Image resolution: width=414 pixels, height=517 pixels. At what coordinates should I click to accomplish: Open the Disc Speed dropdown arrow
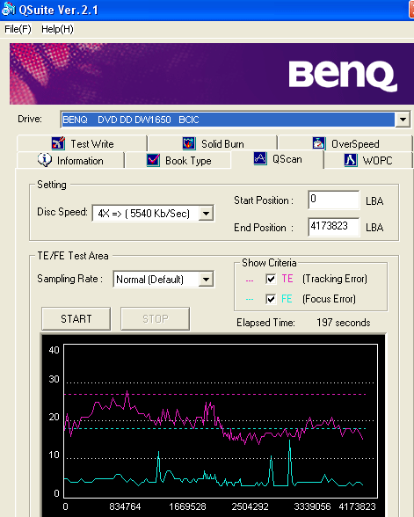[x=206, y=214]
